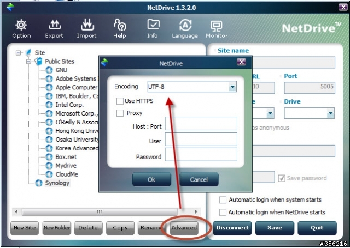Screen dimensions: 350x248
Task: Open the Help toolbar icon
Action: pos(120,25)
